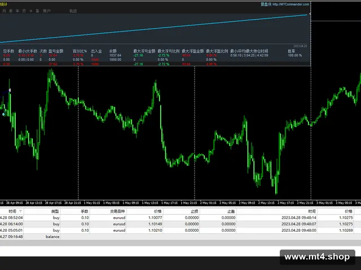Open the MTCommander.com link
This screenshot has width=361, height=270.
point(290,4)
